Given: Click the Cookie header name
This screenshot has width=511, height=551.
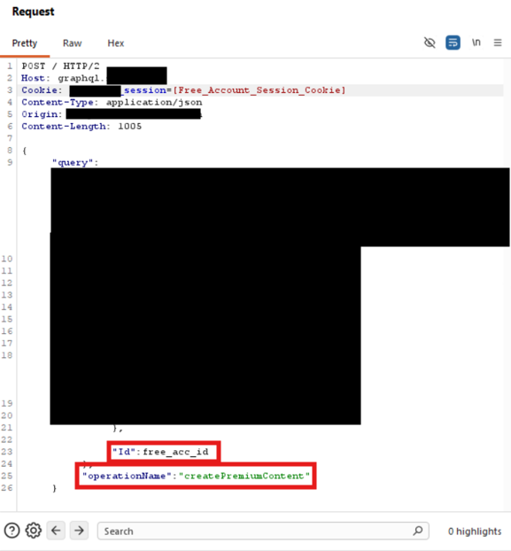Looking at the screenshot, I should click(39, 90).
